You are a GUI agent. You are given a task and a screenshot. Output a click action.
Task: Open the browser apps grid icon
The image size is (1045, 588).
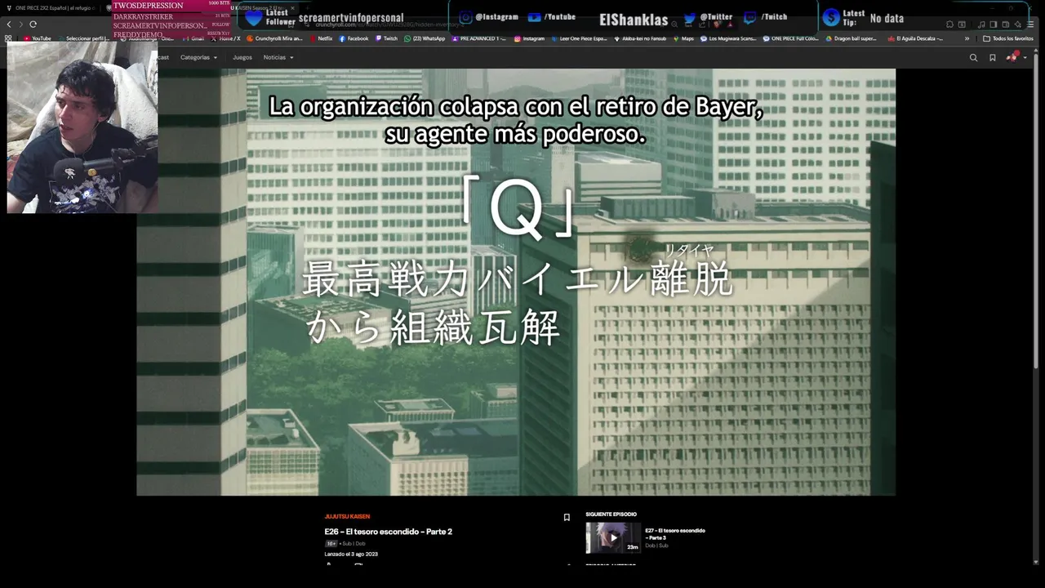(x=8, y=38)
